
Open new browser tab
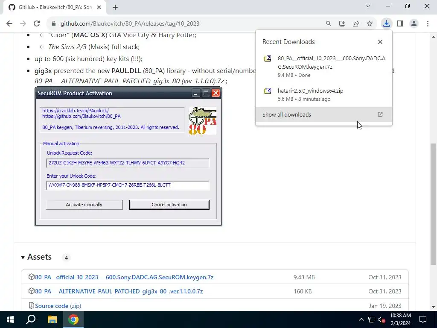pos(115,7)
